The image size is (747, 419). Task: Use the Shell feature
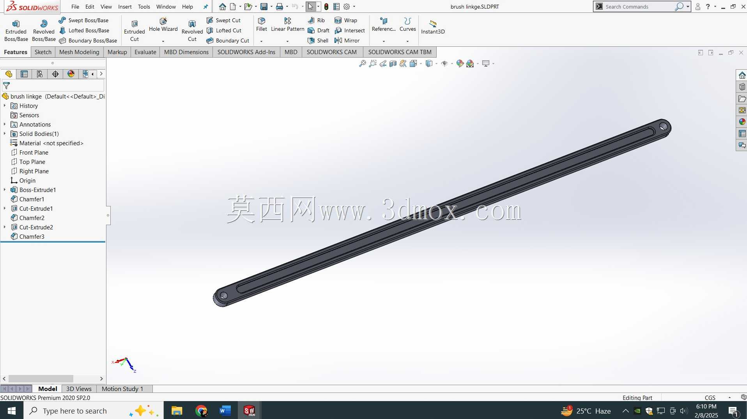318,40
